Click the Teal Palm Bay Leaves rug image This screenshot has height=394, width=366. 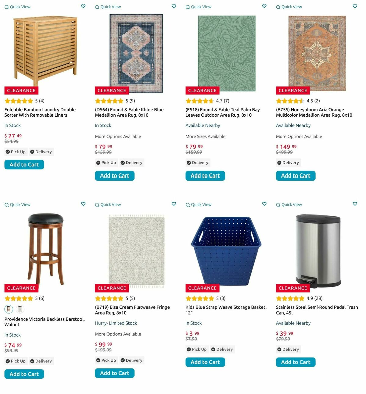click(x=227, y=53)
